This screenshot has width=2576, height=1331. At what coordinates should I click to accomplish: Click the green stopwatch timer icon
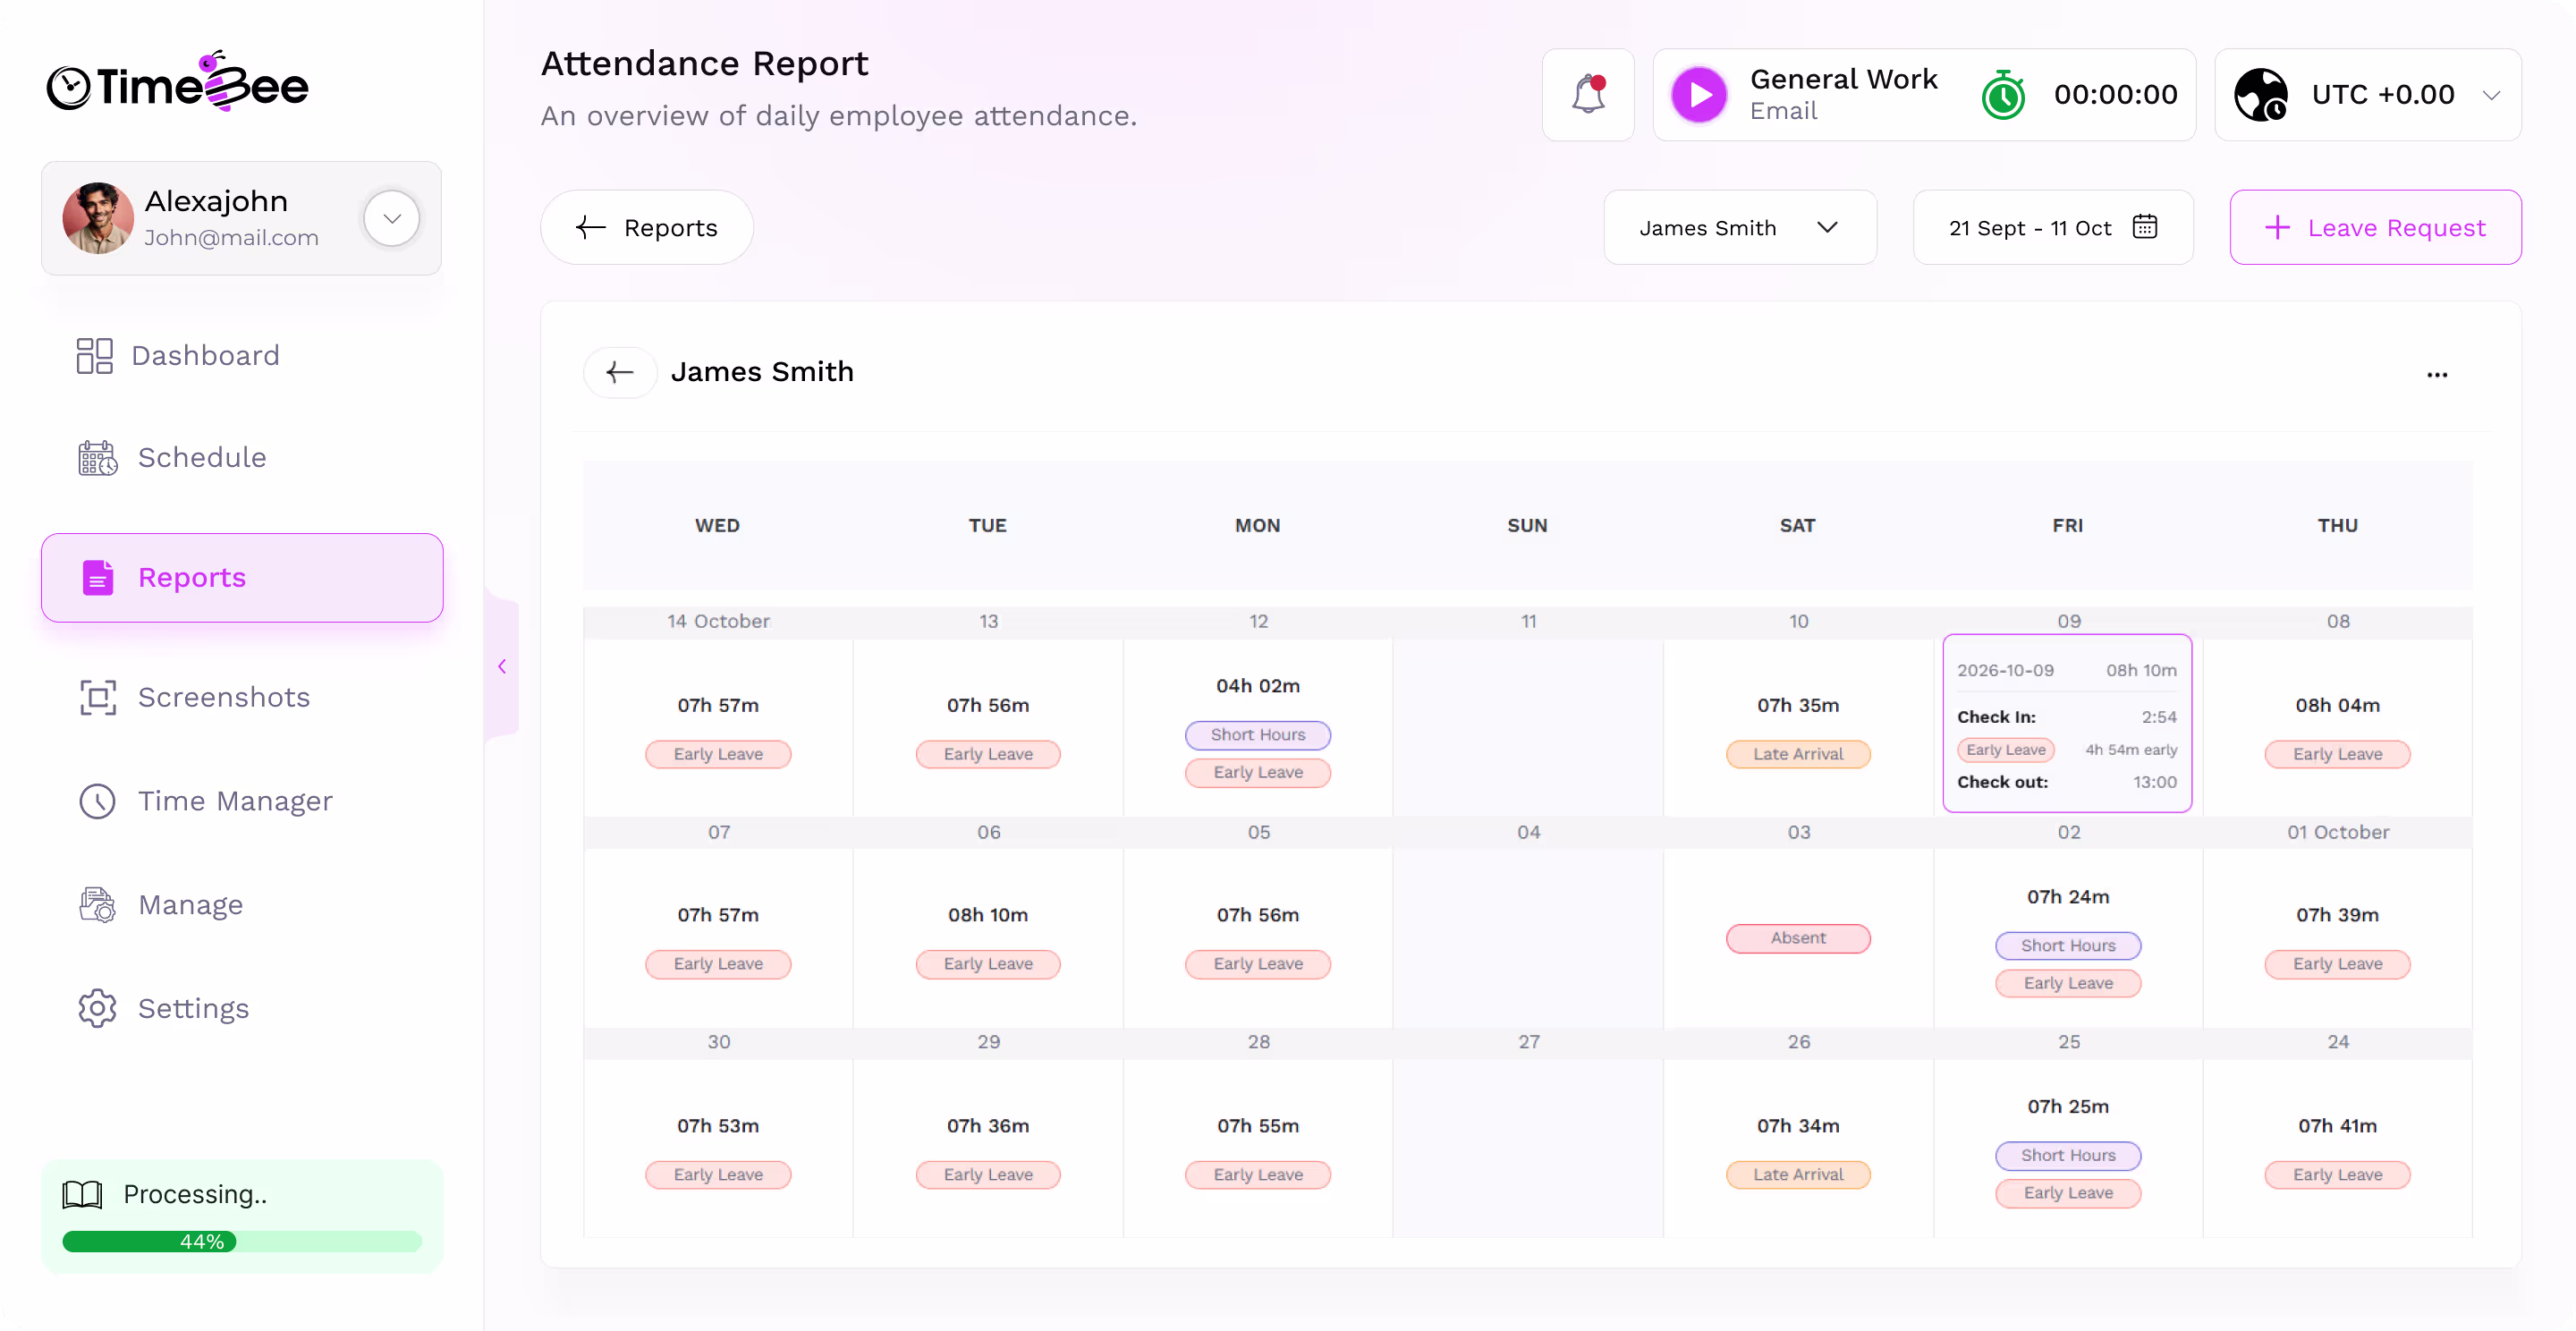pyautogui.click(x=2003, y=95)
